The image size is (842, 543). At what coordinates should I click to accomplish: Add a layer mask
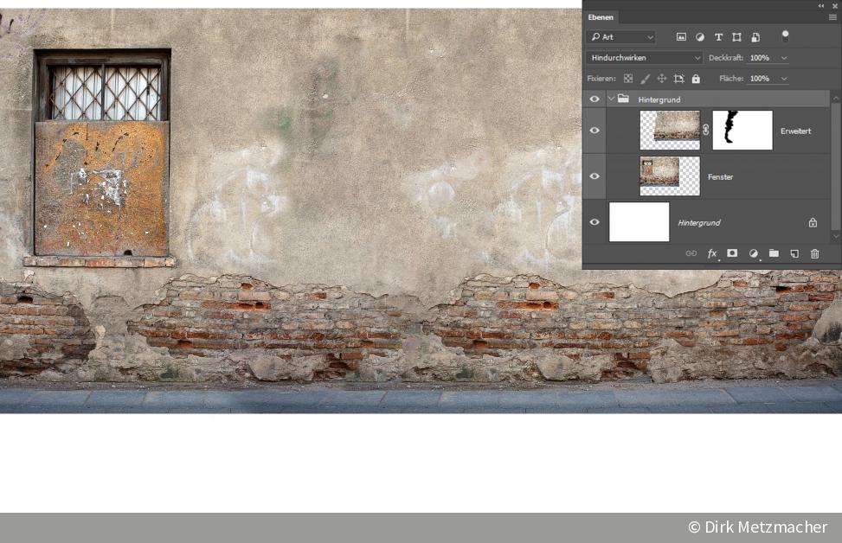(x=732, y=252)
